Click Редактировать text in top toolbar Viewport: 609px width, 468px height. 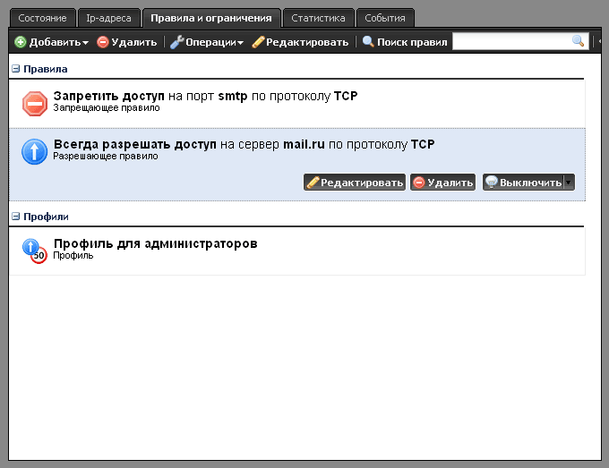pyautogui.click(x=307, y=42)
